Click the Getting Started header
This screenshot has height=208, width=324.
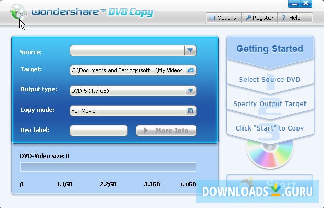(x=269, y=49)
